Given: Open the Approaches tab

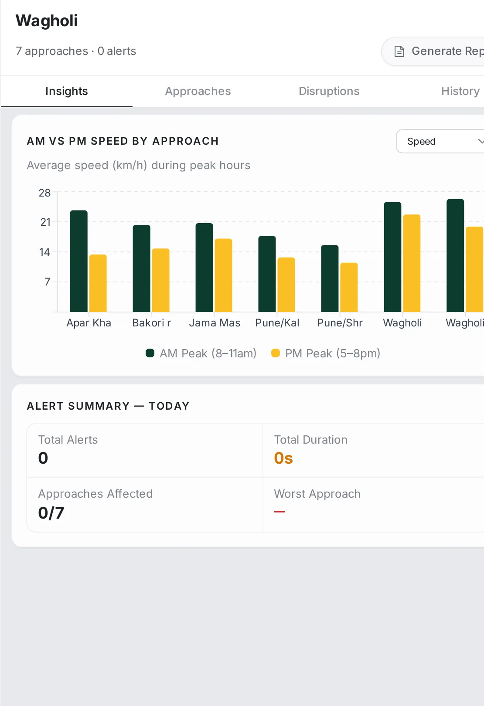Looking at the screenshot, I should (x=198, y=91).
